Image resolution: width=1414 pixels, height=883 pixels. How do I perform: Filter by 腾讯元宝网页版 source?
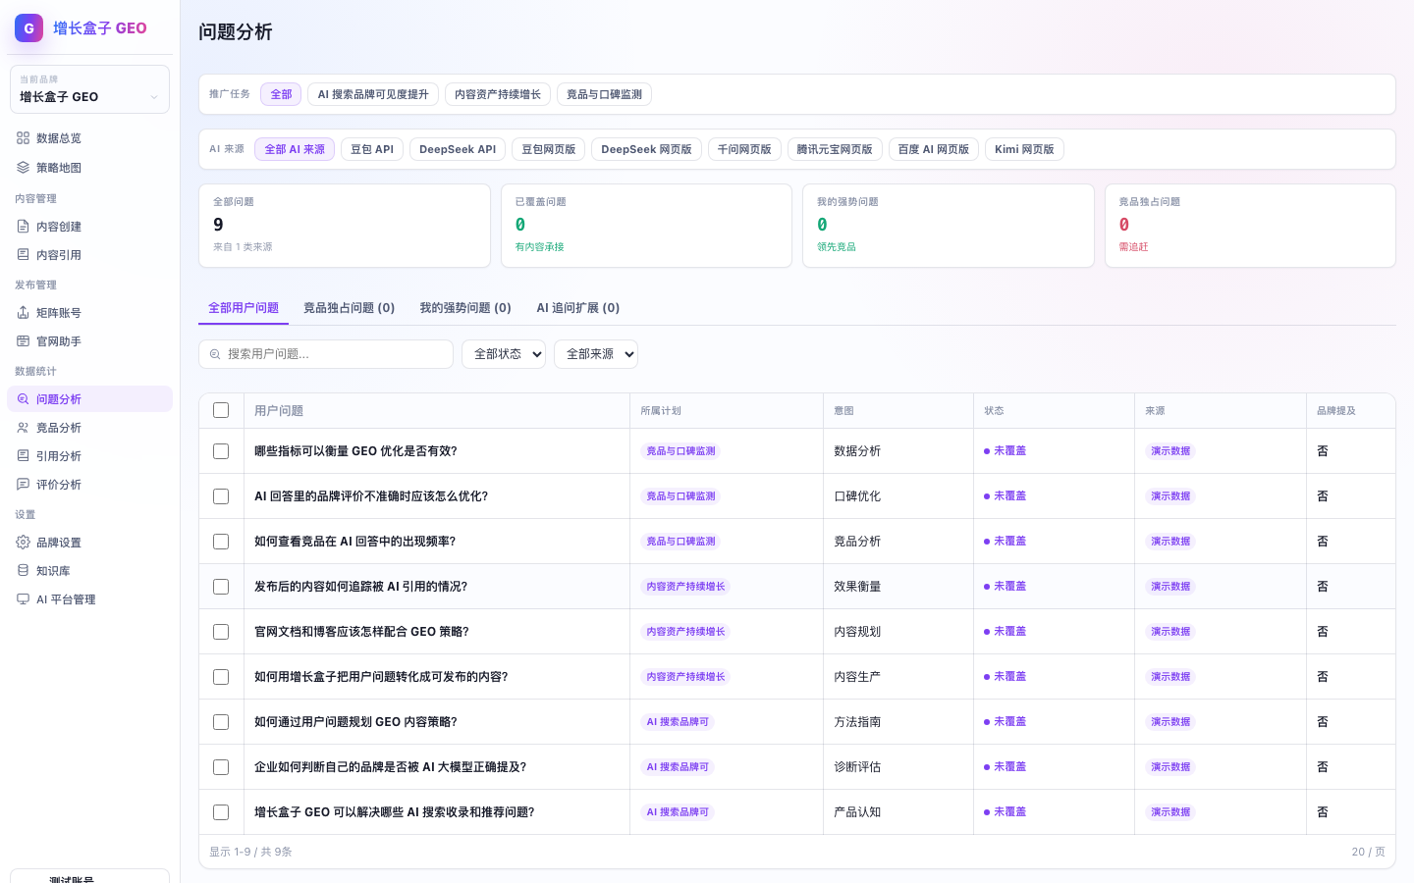835,149
